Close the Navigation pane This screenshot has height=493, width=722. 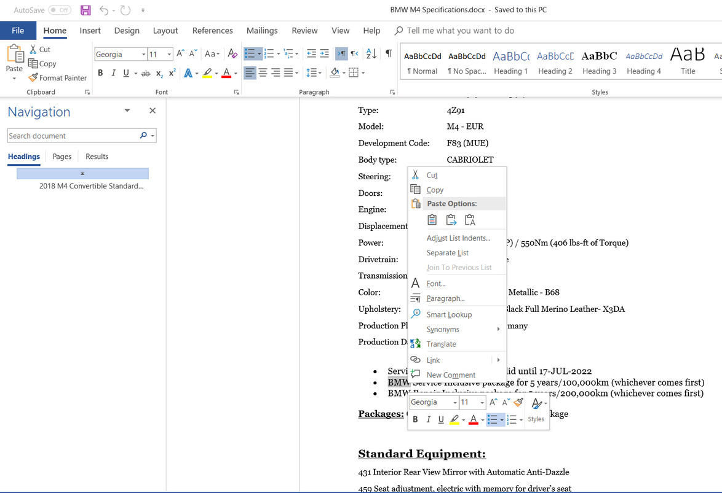153,111
